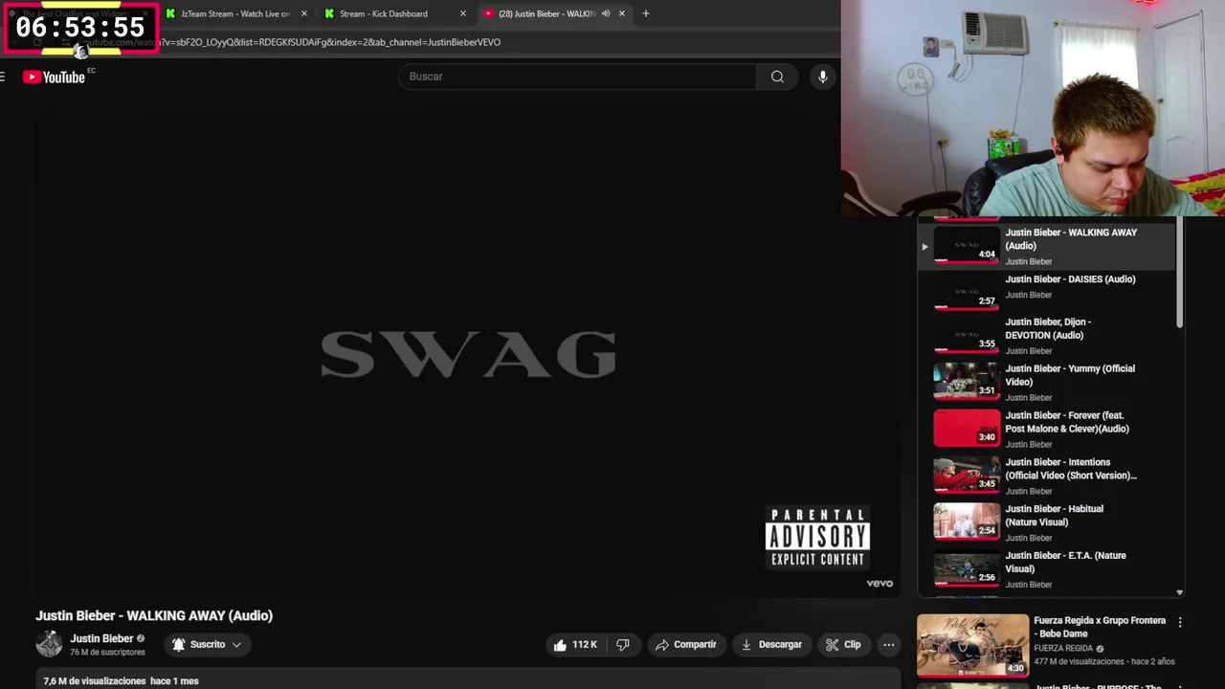
Task: Click the vevo watermark in player
Action: (x=880, y=583)
